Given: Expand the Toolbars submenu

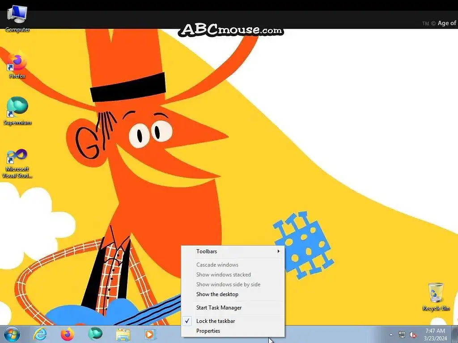Looking at the screenshot, I should [x=233, y=251].
